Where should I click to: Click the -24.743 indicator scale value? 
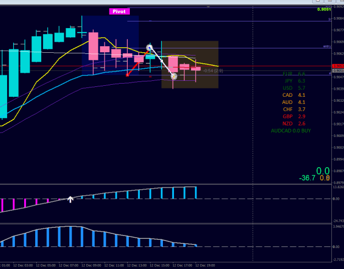pyautogui.click(x=338, y=221)
